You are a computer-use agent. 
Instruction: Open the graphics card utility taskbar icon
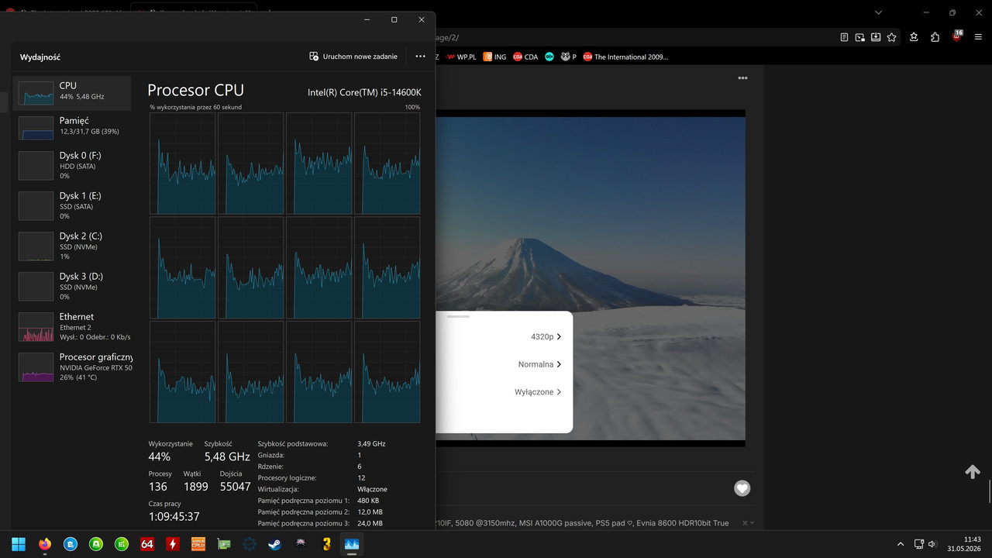click(x=224, y=544)
